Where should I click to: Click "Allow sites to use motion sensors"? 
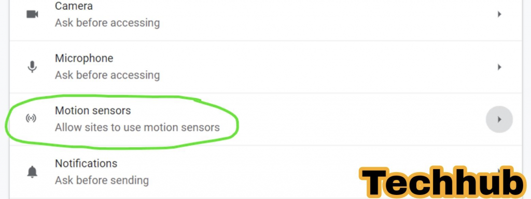[x=137, y=128]
